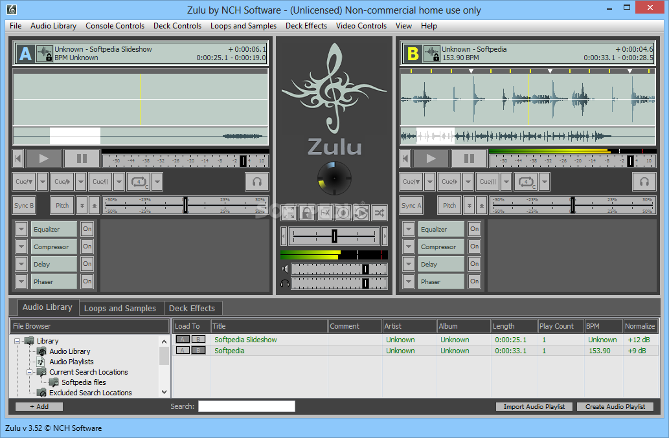Click the auto-play loop icon in center console

[x=361, y=213]
